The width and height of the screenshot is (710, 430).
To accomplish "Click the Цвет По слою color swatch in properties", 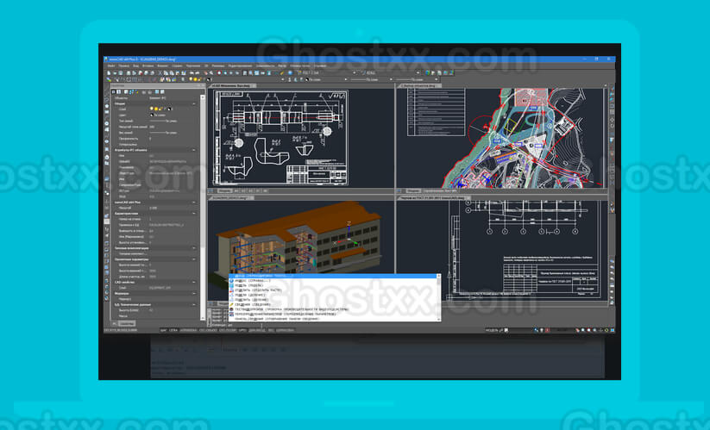I will (x=152, y=115).
